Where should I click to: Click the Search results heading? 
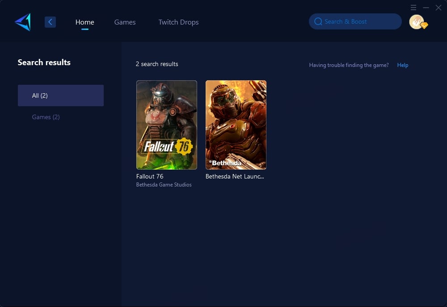point(44,62)
